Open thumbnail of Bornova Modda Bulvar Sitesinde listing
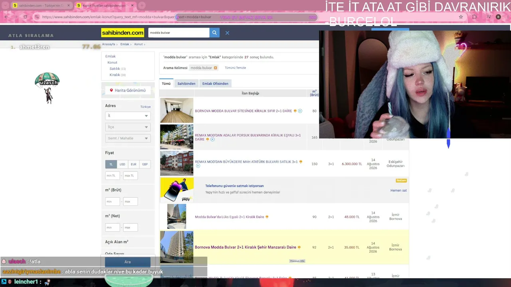 (x=176, y=110)
